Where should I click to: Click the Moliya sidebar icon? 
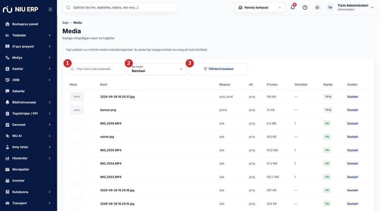[7, 58]
